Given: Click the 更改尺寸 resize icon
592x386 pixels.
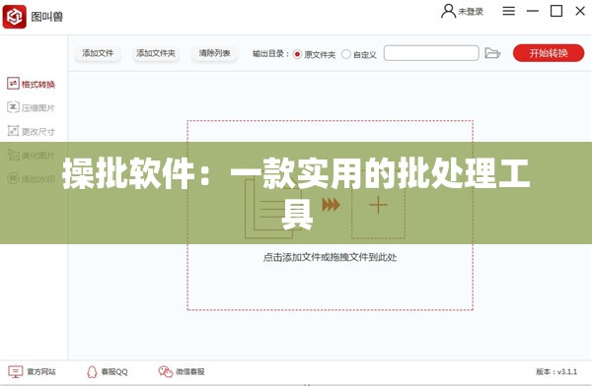Looking at the screenshot, I should click(13, 131).
